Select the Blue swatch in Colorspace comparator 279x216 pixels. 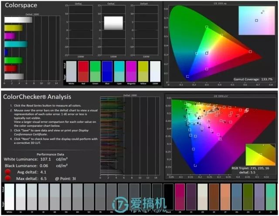point(107,71)
